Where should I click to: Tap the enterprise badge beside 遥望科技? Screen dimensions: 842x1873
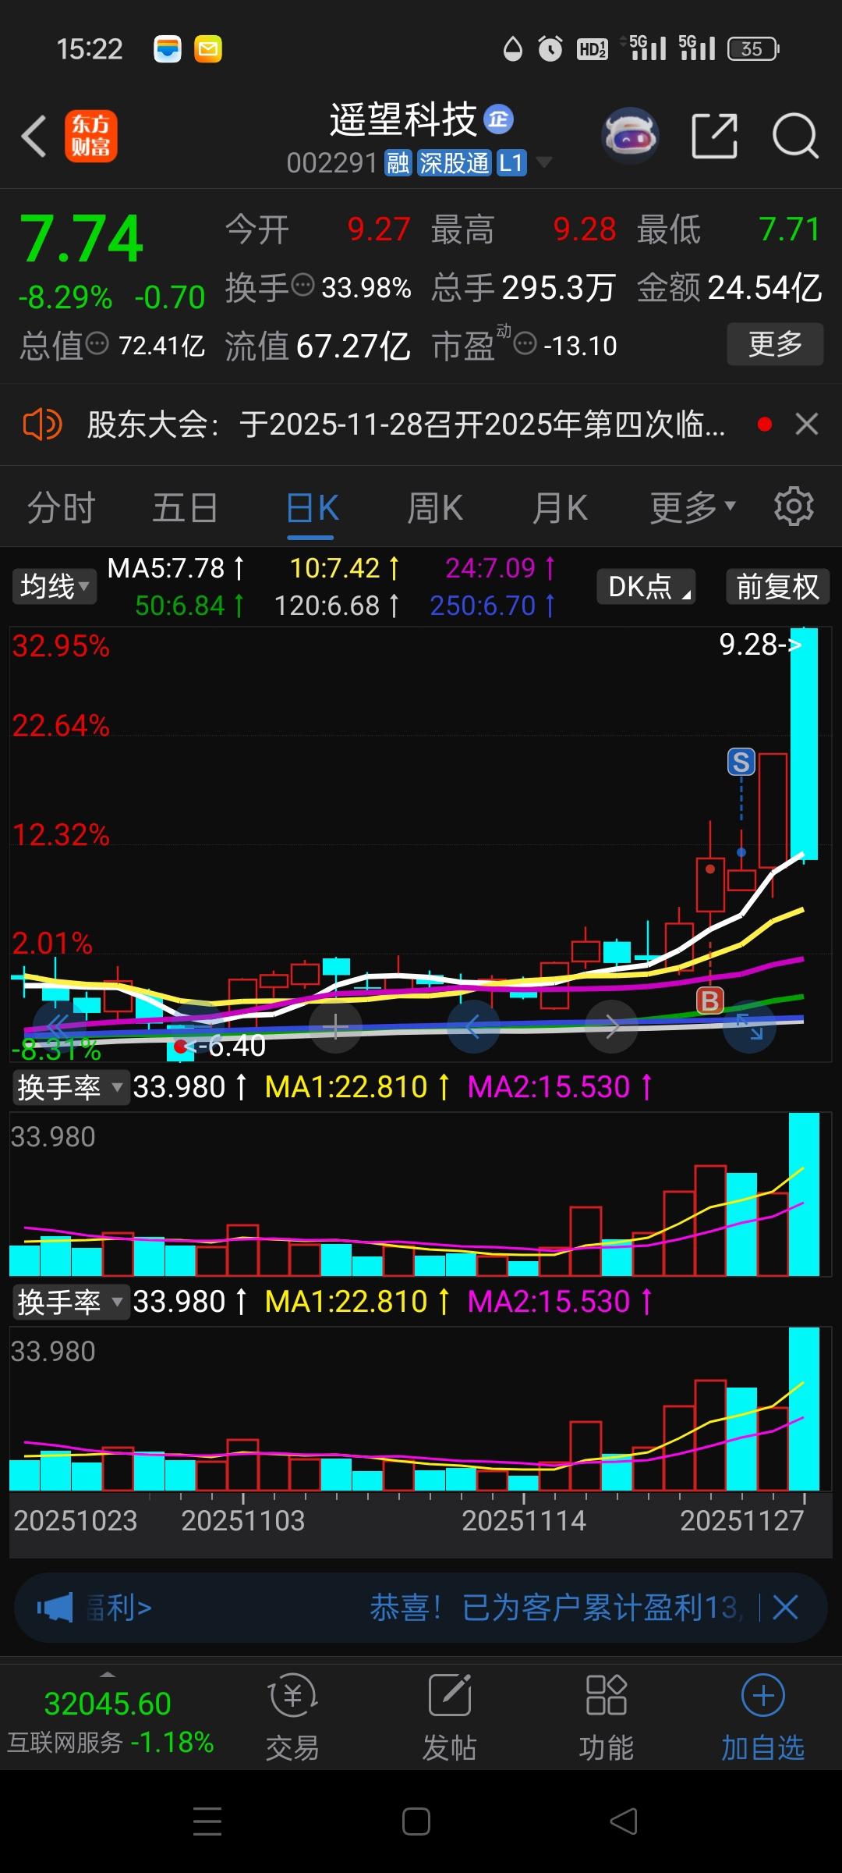498,119
